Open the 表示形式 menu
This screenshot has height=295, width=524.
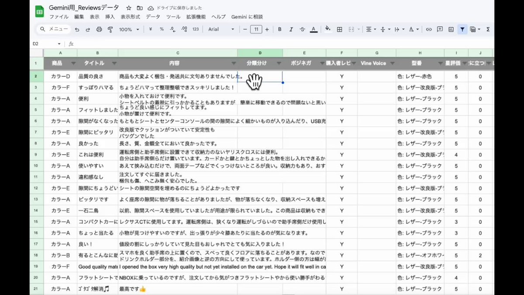click(x=131, y=17)
